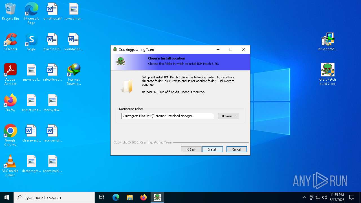This screenshot has height=203, width=361.
Task: Select the worldwide... Word document
Action: point(74,42)
